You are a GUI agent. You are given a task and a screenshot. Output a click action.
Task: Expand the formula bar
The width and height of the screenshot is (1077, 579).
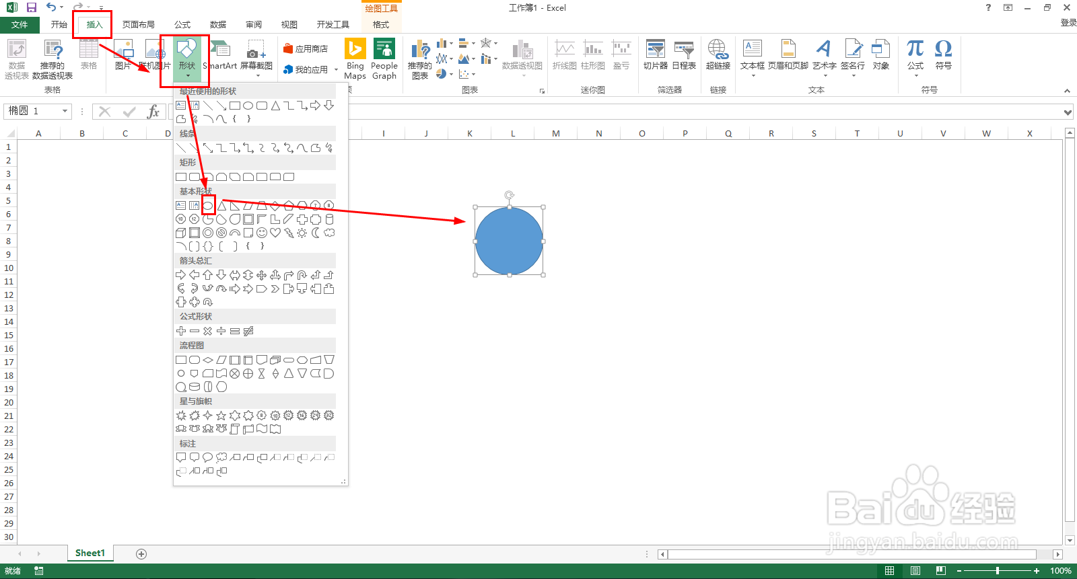pyautogui.click(x=1068, y=112)
